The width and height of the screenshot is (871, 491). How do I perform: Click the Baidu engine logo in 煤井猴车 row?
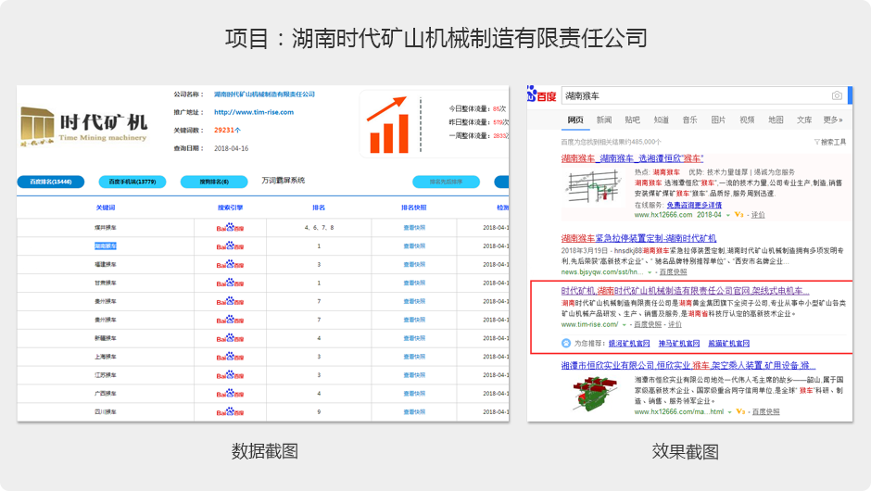[230, 228]
